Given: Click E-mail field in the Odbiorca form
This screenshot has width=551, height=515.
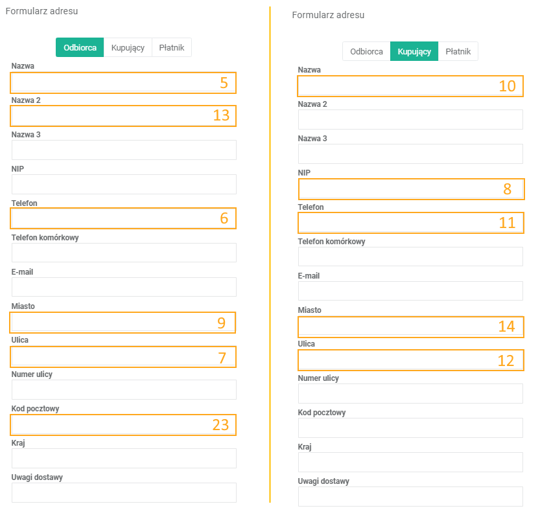Looking at the screenshot, I should click(x=123, y=287).
